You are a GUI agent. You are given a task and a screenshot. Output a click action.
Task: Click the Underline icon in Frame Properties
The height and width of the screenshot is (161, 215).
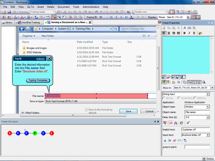[194, 33]
